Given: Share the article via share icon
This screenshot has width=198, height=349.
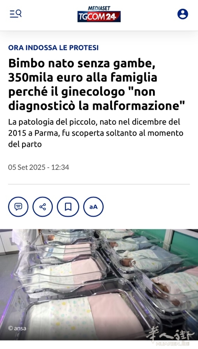Looking at the screenshot, I should 43,207.
